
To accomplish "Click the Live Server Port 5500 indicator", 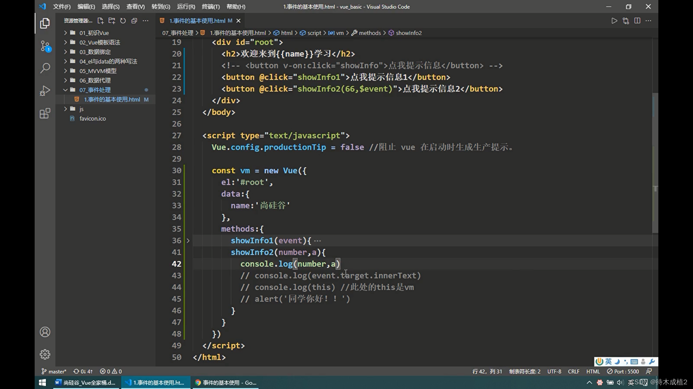I will point(623,371).
